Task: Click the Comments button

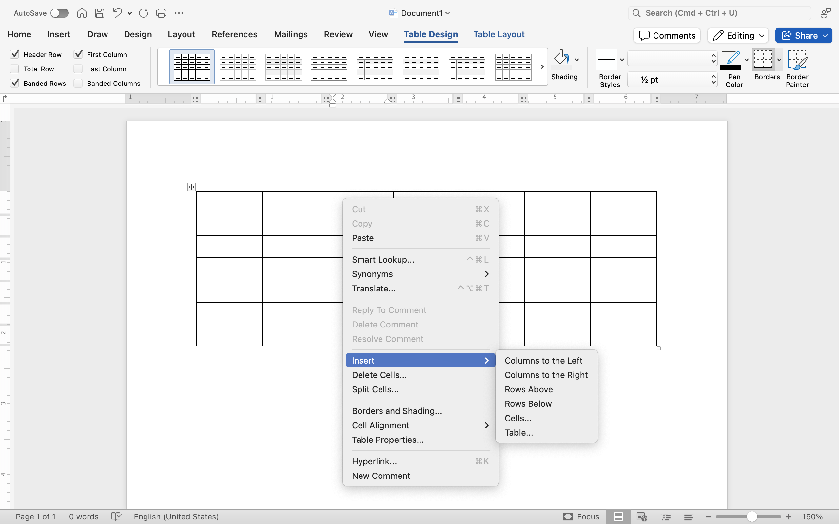Action: [667, 35]
